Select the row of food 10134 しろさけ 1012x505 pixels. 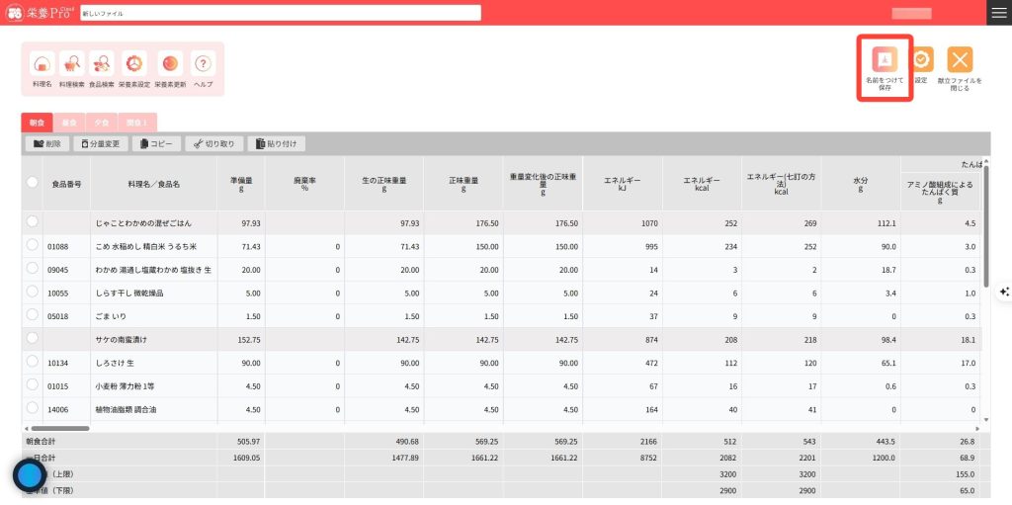[33, 363]
